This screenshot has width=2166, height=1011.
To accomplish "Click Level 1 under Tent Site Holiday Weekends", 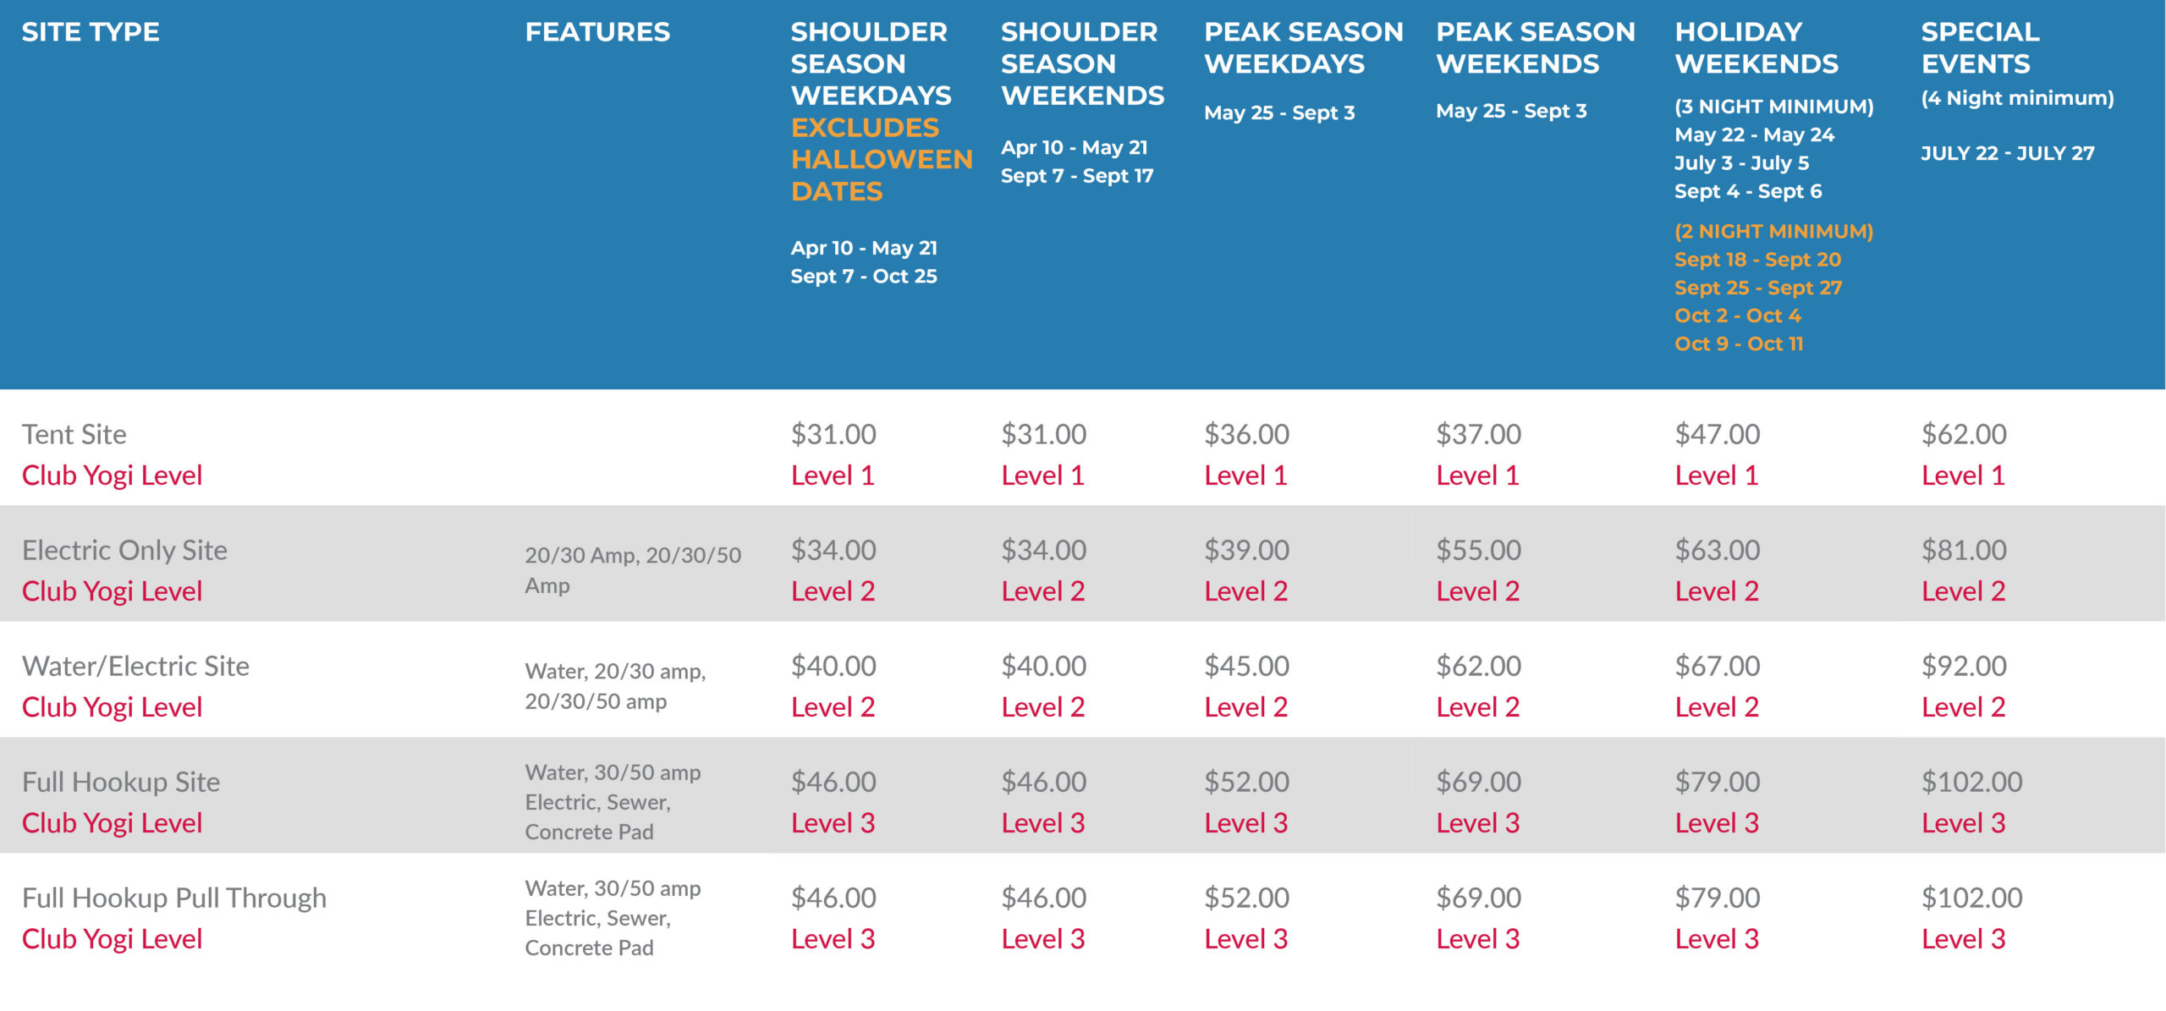I will coord(1717,475).
